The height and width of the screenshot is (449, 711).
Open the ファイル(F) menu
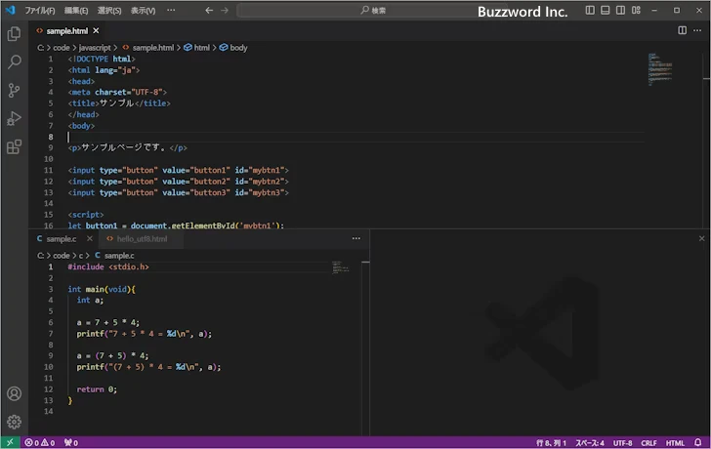(x=40, y=10)
